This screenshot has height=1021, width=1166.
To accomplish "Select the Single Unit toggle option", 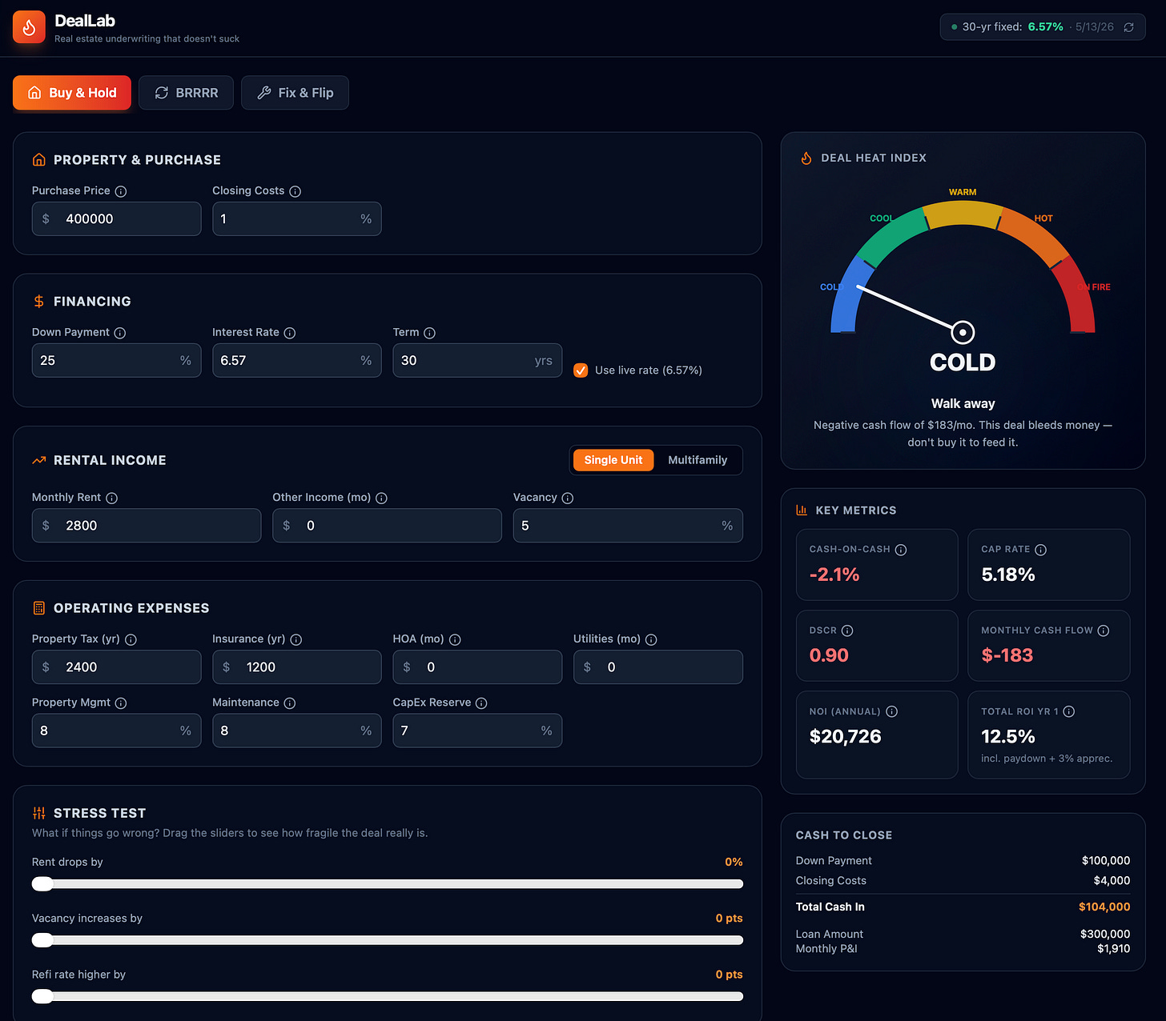I will point(613,460).
